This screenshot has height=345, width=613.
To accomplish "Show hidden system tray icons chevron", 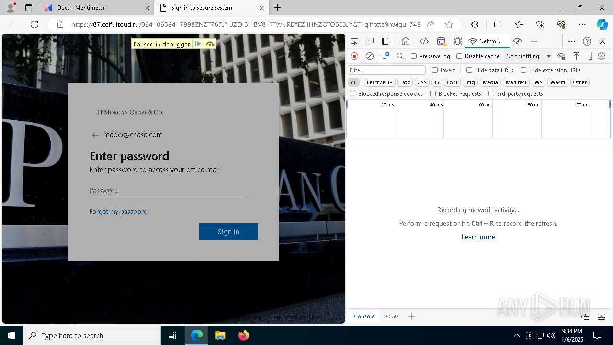I will point(516,335).
